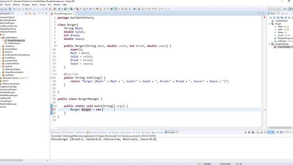
Task: Click the Last Edit Location icon
Action: 155,9
